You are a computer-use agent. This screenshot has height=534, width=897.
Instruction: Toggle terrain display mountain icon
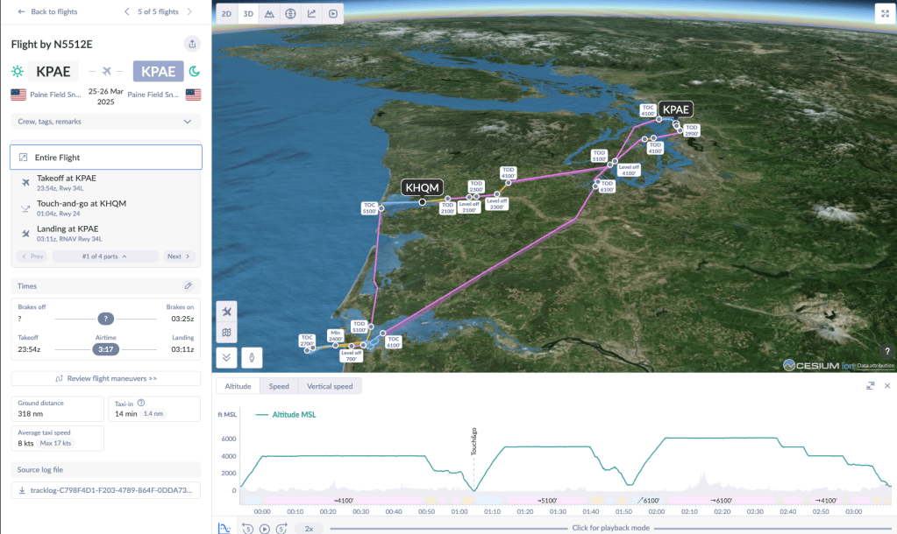pos(269,14)
